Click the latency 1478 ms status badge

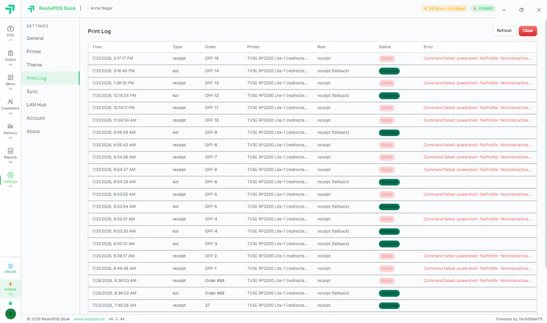[x=444, y=9]
